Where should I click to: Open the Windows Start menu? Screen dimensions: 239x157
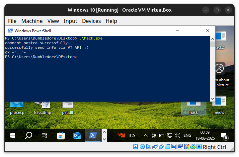(x=13, y=135)
